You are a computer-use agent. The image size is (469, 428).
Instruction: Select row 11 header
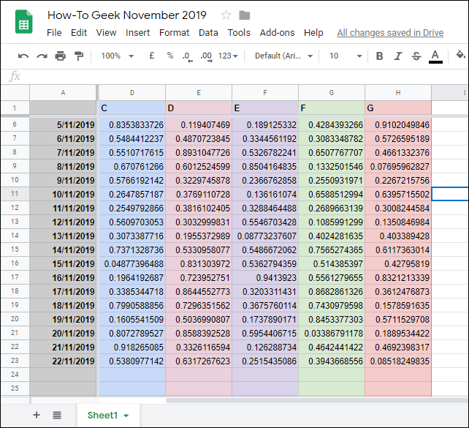(x=15, y=194)
